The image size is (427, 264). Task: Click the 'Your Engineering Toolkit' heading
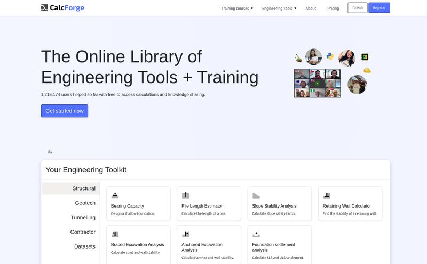click(86, 170)
